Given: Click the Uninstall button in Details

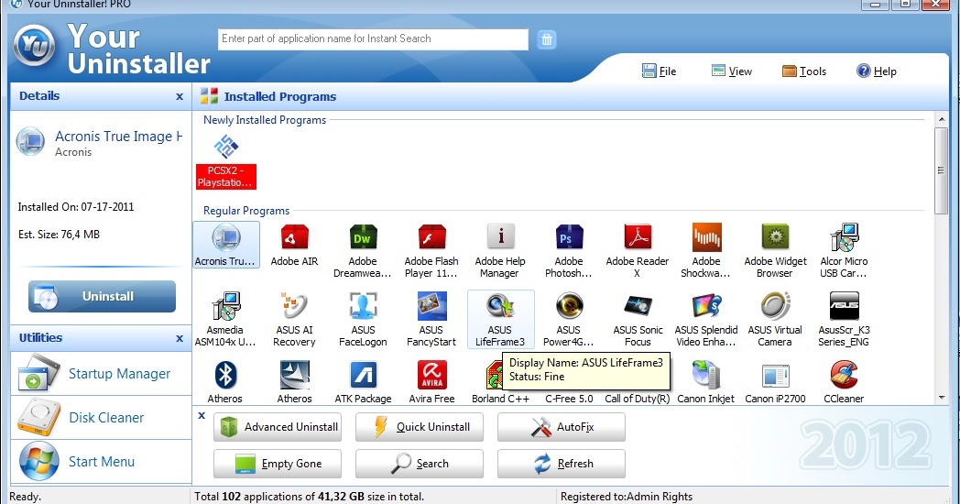Looking at the screenshot, I should 102,296.
